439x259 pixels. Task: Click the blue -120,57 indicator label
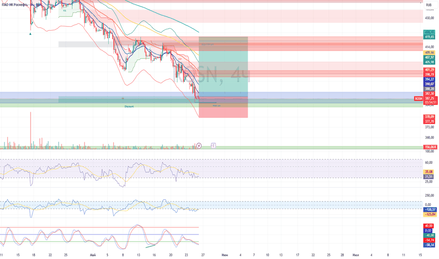[x=431, y=210]
